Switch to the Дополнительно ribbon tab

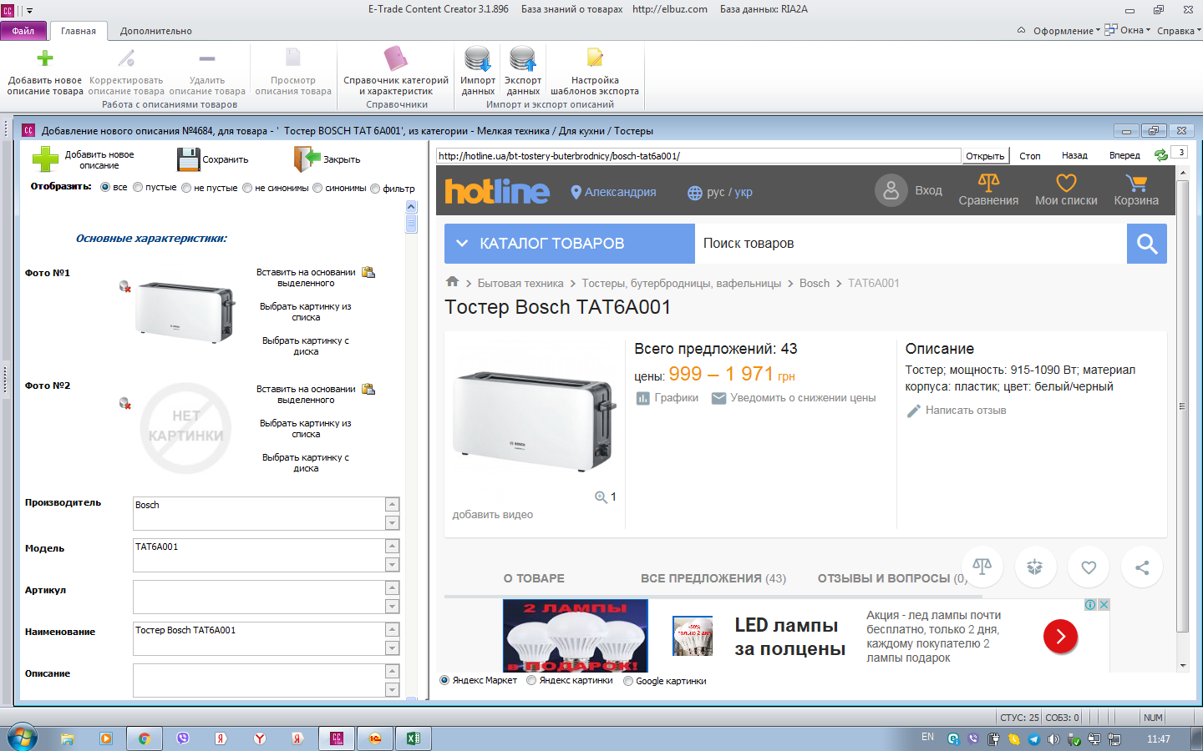tap(156, 31)
